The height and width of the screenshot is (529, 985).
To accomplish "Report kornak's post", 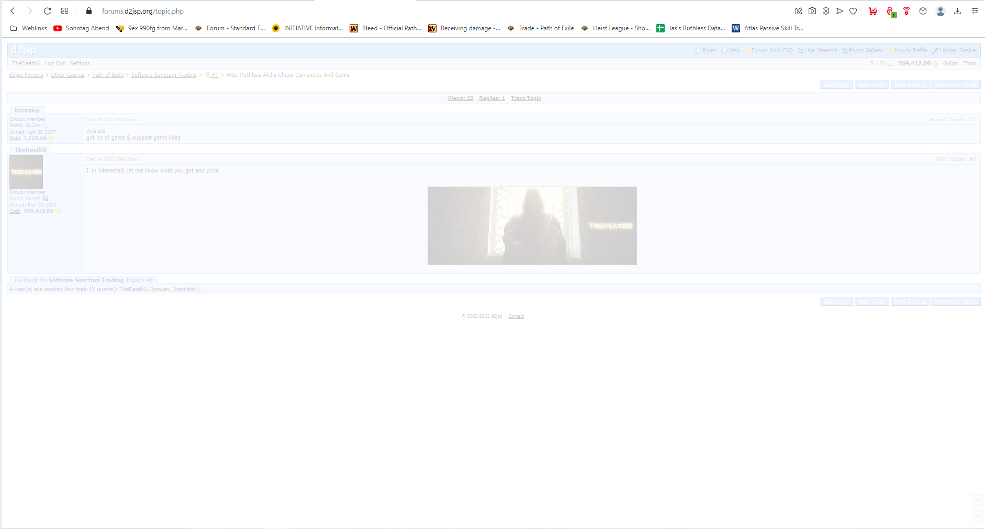I will coord(938,120).
